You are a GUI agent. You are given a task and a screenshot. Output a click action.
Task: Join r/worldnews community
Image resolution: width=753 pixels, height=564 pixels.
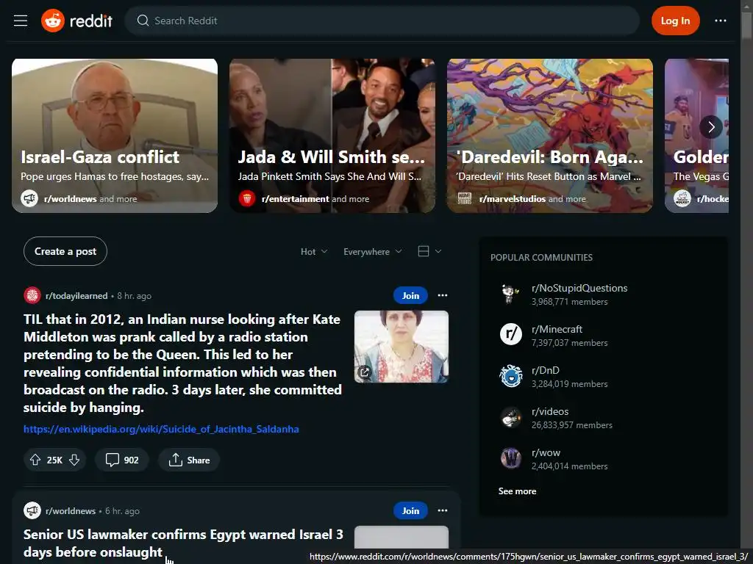[410, 511]
